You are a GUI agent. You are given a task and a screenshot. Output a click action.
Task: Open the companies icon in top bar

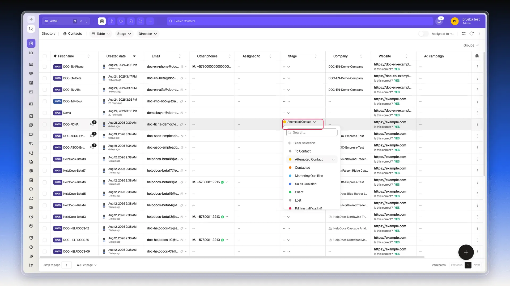click(x=112, y=21)
